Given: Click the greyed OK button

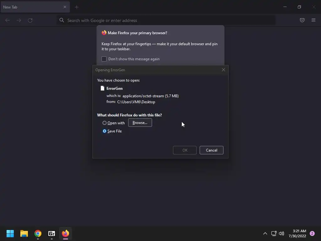Looking at the screenshot, I should (x=185, y=150).
